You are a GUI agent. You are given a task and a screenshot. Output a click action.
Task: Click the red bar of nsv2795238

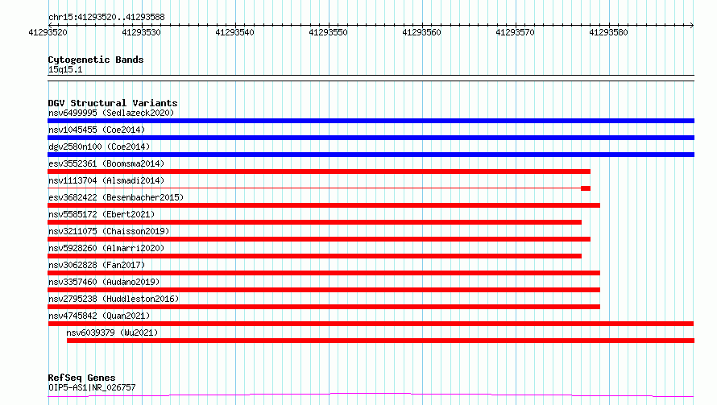pyautogui.click(x=324, y=307)
